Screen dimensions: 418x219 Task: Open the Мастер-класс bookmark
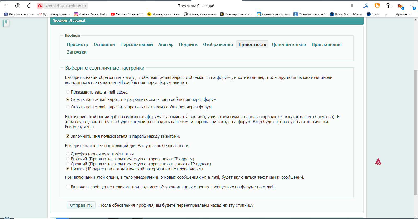[237, 14]
